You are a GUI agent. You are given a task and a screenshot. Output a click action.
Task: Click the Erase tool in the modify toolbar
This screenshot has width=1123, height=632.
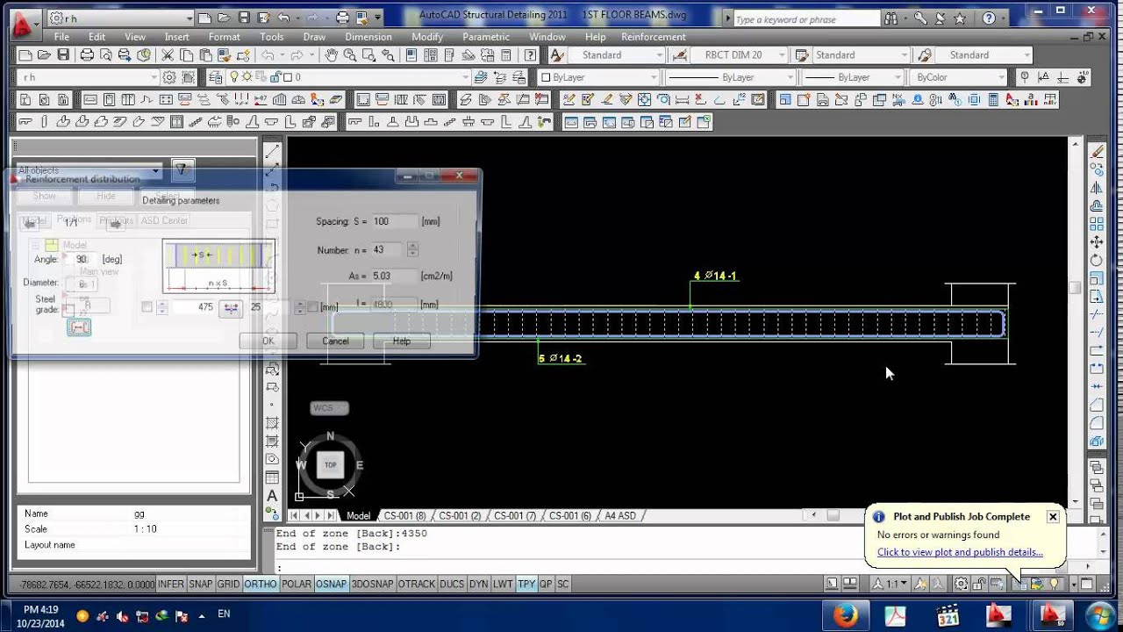(x=1097, y=151)
